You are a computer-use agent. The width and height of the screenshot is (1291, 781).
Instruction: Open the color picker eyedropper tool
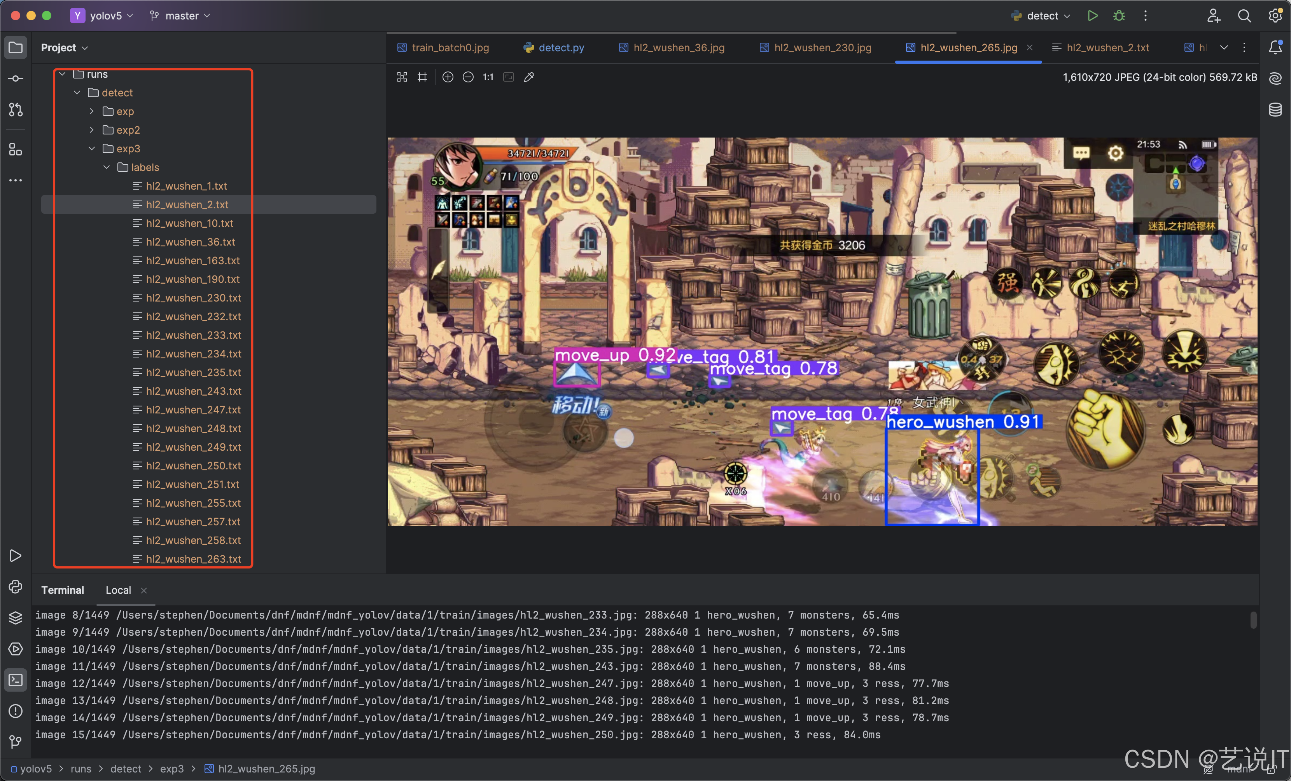coord(529,77)
